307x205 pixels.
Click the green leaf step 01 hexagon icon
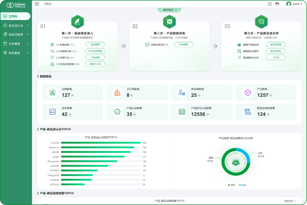(78, 22)
